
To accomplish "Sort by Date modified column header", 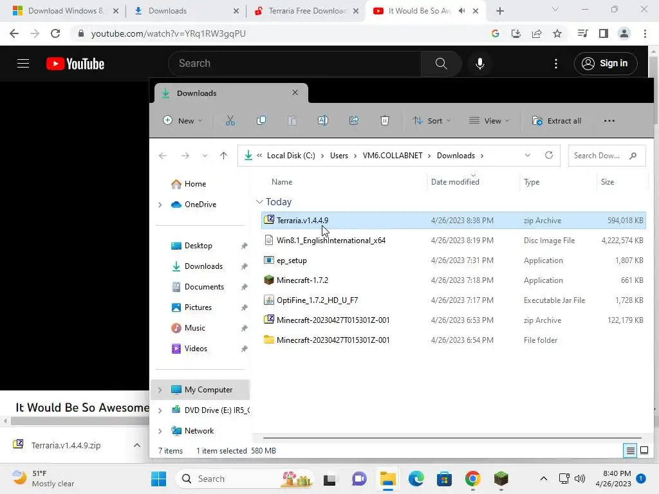I will 473,182.
